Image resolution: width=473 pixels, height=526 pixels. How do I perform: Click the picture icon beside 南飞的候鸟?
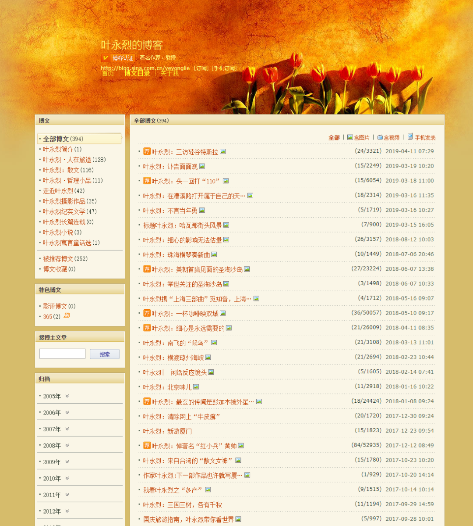click(214, 343)
